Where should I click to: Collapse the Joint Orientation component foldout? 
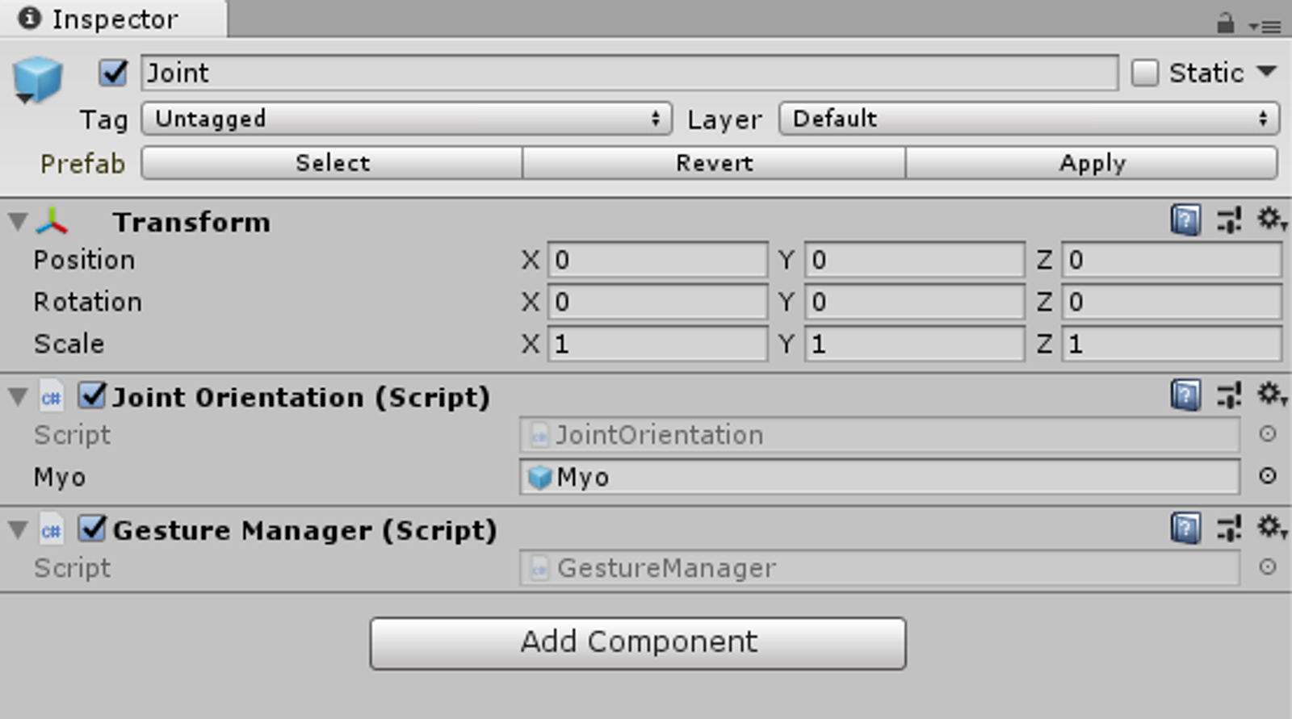point(18,396)
